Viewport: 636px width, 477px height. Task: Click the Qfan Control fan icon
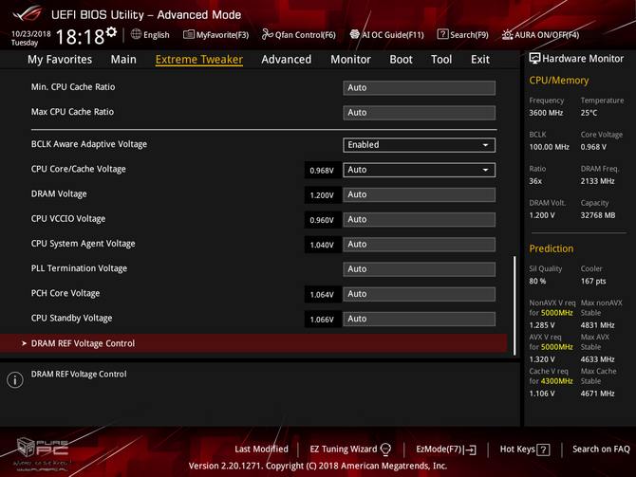click(x=268, y=34)
